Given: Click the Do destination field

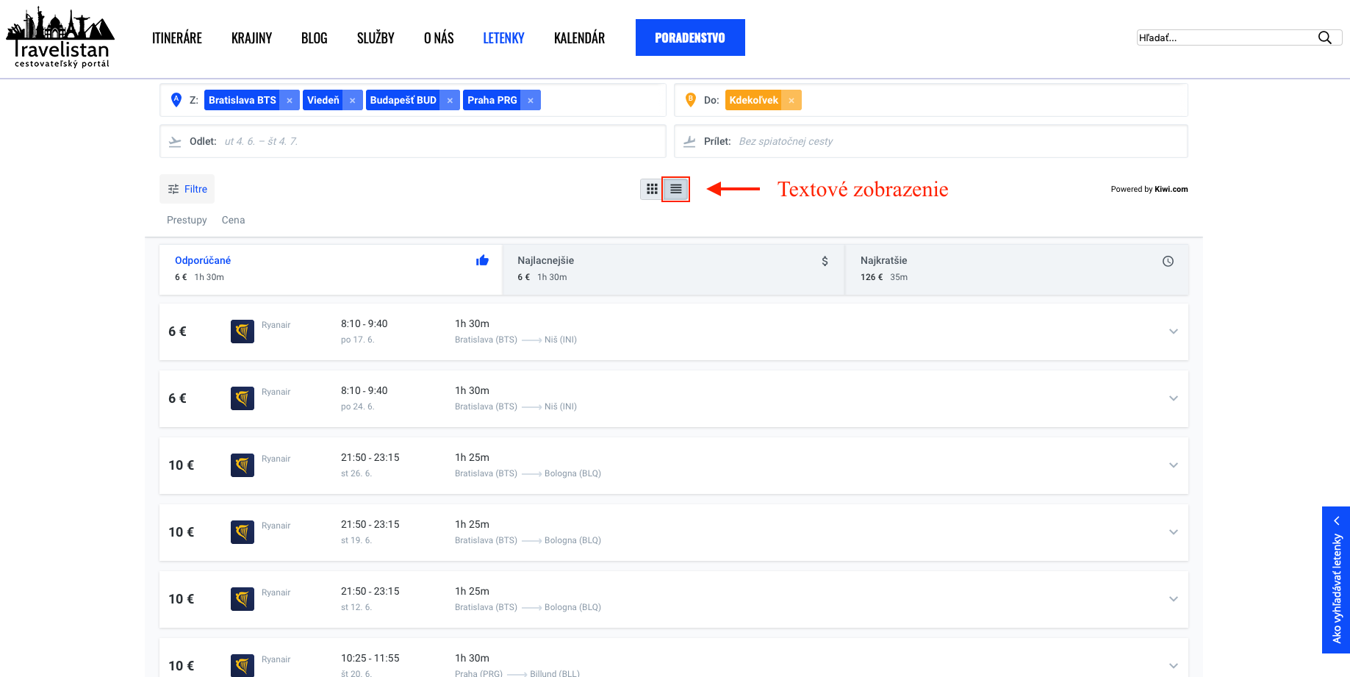Looking at the screenshot, I should (931, 100).
